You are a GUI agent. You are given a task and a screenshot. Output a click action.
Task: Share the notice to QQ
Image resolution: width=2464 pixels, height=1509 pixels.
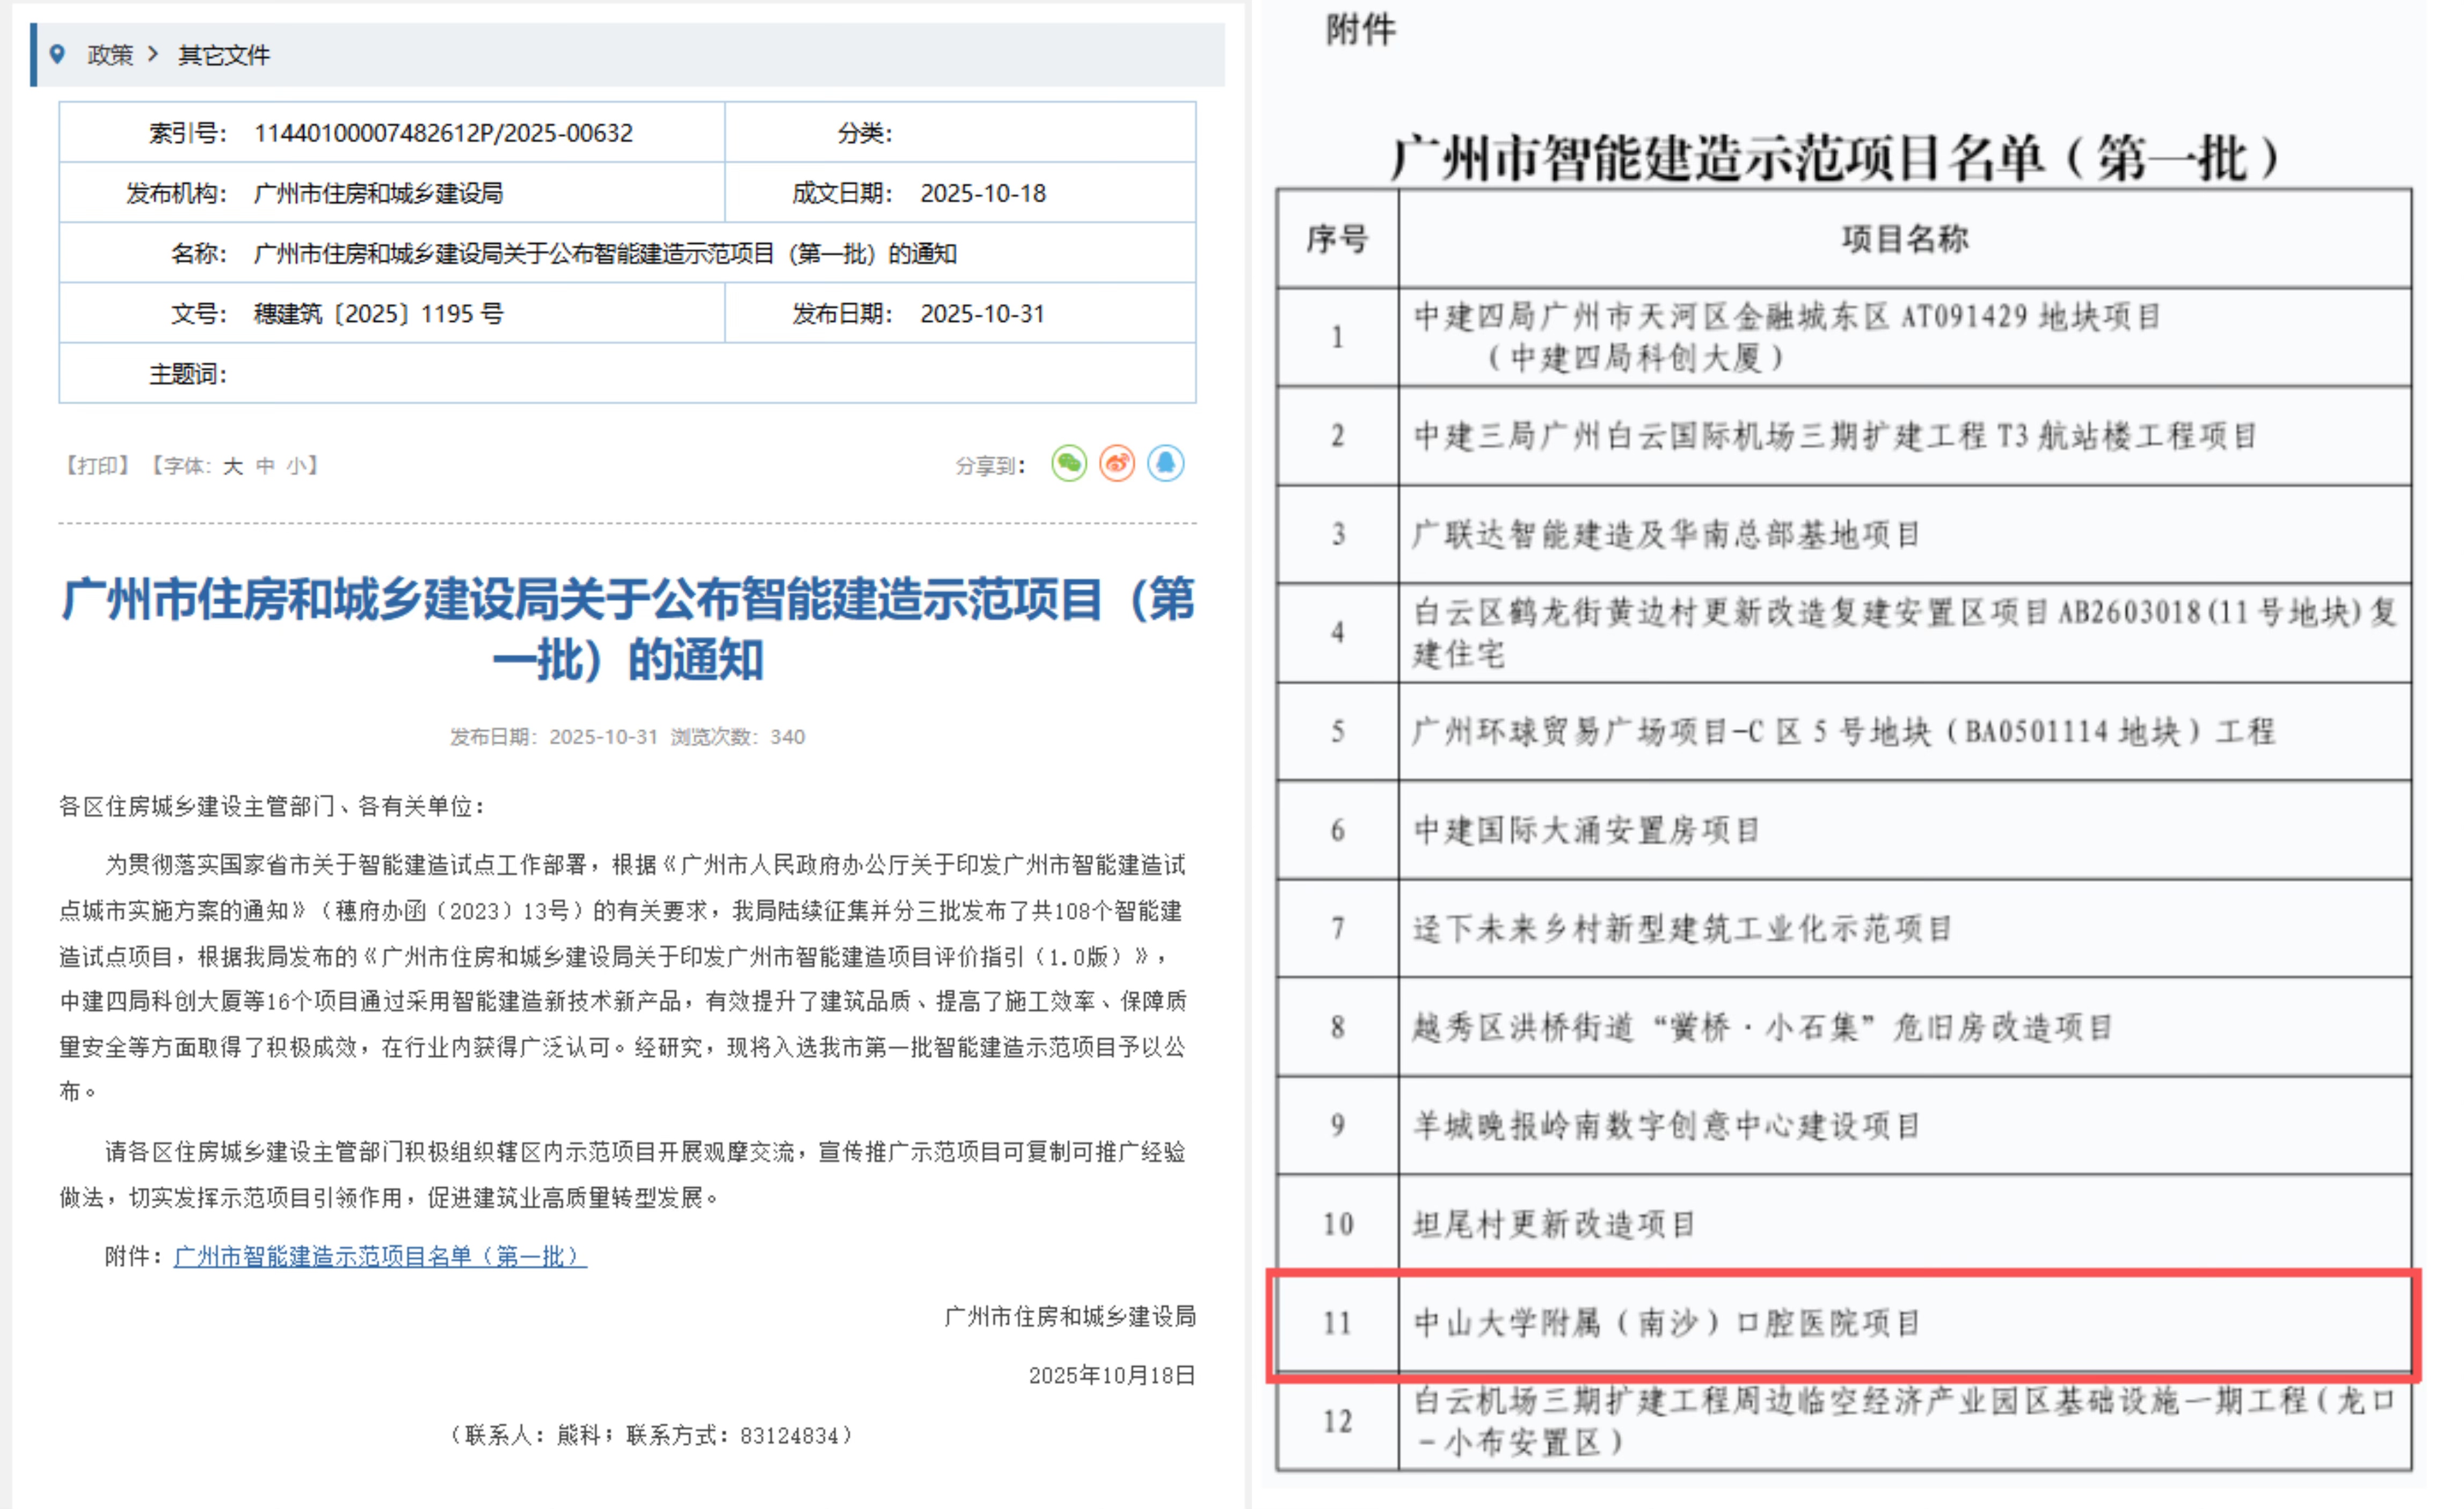[1166, 465]
